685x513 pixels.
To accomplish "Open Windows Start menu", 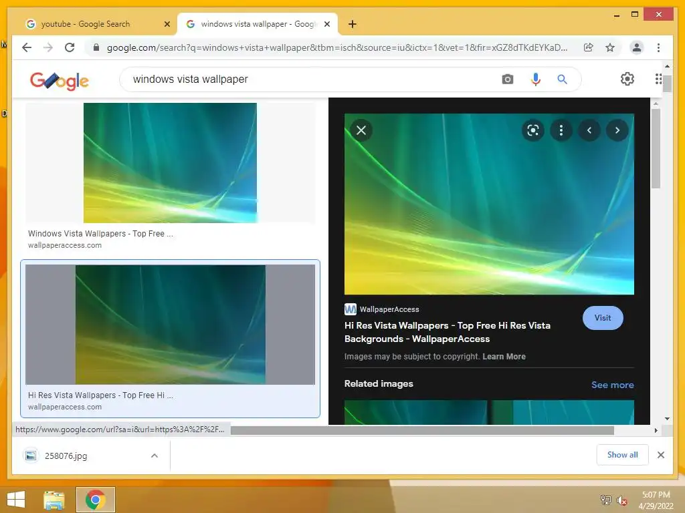I will click(x=16, y=500).
